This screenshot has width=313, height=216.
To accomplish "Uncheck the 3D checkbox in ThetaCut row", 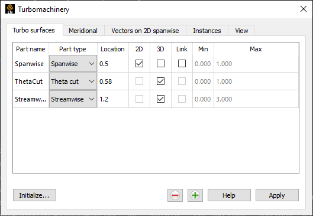I will 160,81.
